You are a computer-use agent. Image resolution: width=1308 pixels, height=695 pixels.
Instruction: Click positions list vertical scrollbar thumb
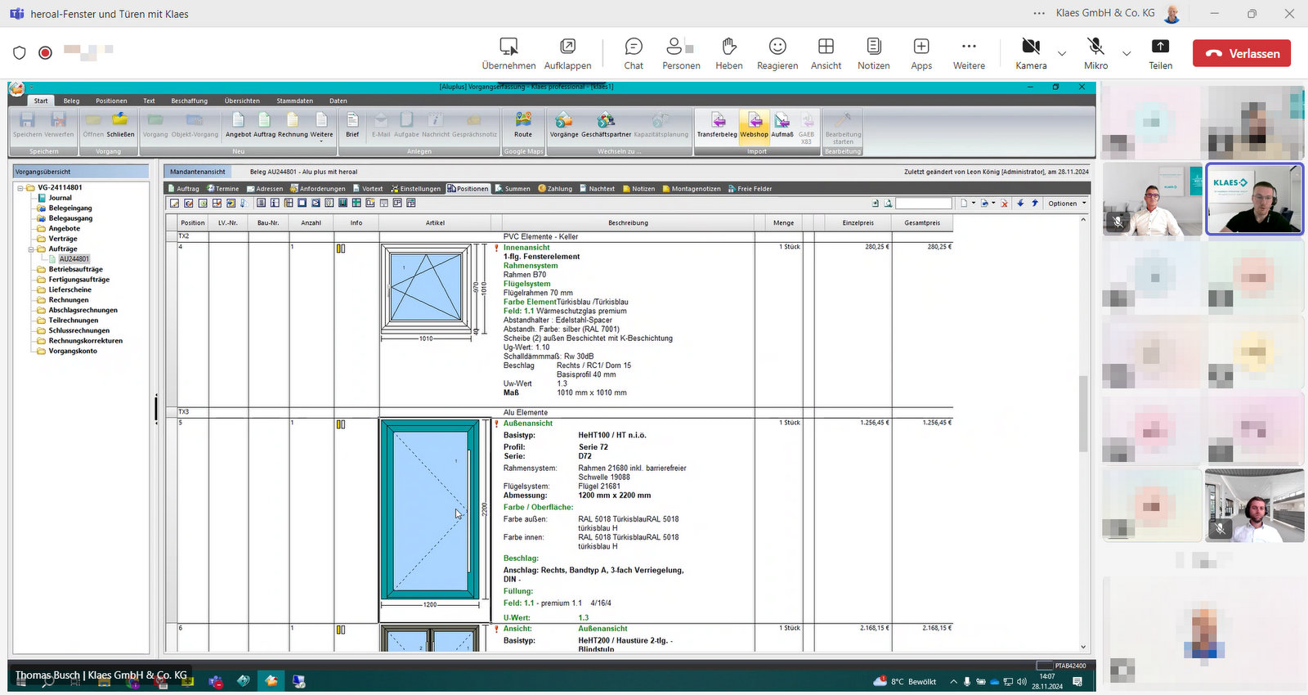point(1083,414)
